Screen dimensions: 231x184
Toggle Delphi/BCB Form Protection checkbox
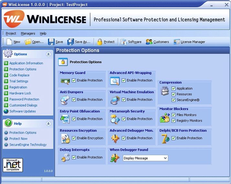(x=173, y=138)
